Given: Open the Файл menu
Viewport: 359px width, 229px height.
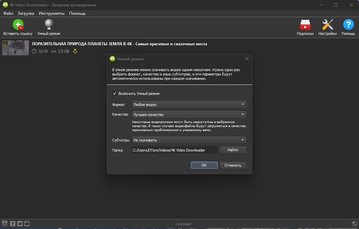Looking at the screenshot, I should point(8,13).
